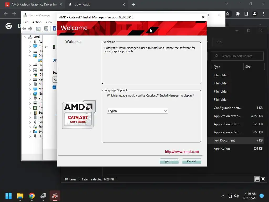Screen dimensions: 269x202
Task: Click Next in Catalyst Install Manager
Action: pyautogui.click(x=169, y=161)
